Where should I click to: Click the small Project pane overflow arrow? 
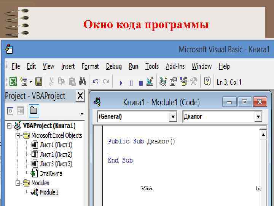[81, 114]
